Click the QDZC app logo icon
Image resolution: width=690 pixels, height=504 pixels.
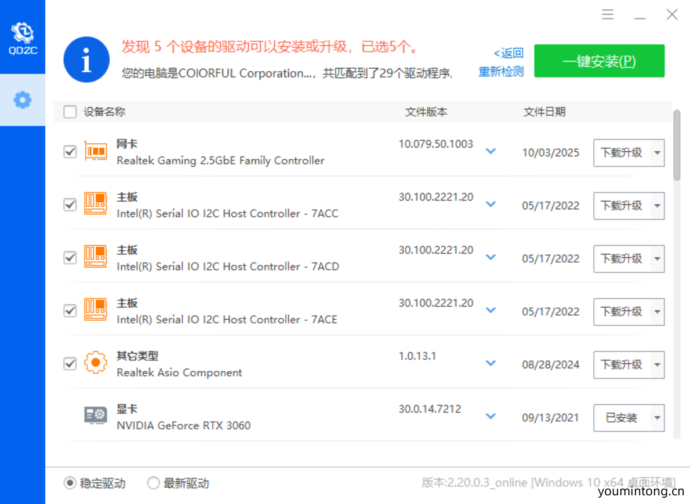(x=23, y=33)
